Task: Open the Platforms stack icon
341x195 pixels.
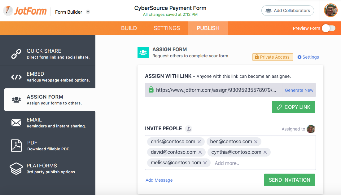Action: click(x=16, y=169)
